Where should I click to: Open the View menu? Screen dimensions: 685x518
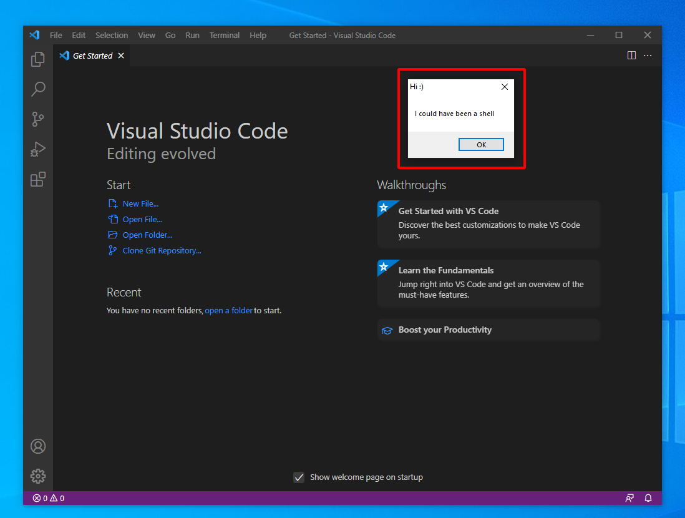click(x=147, y=36)
